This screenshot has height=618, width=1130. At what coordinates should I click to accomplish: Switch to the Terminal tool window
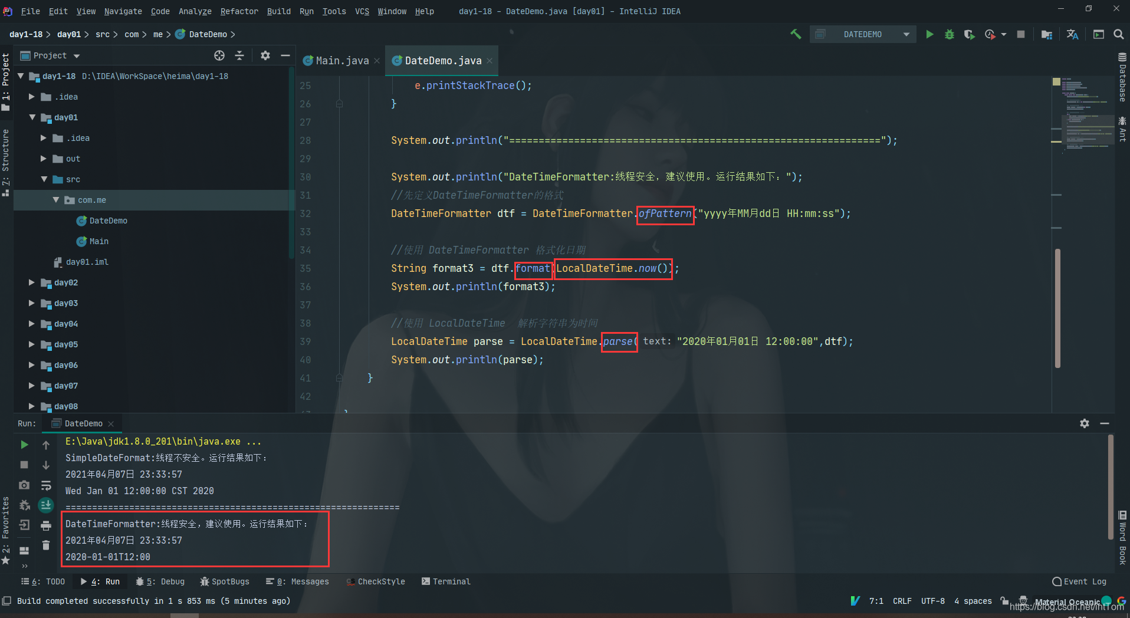click(x=445, y=581)
